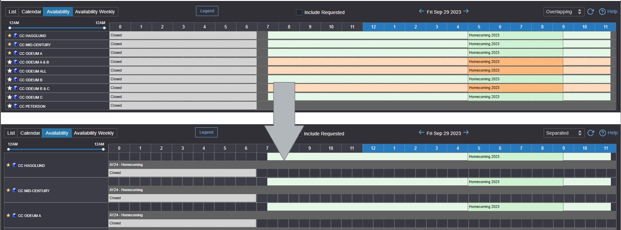Viewport: 621px width, 230px height.
Task: Click the refresh icon beside the Overlapping dropdown
Action: (x=591, y=12)
